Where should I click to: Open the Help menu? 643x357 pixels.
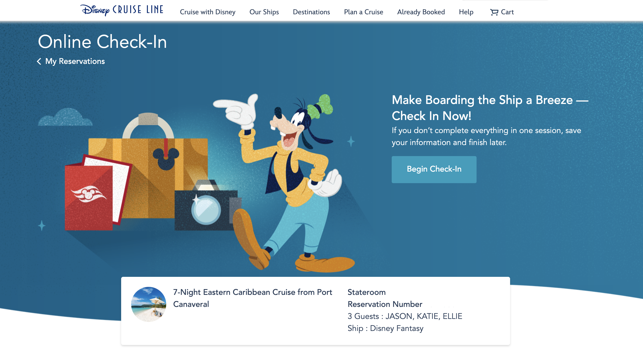(466, 12)
